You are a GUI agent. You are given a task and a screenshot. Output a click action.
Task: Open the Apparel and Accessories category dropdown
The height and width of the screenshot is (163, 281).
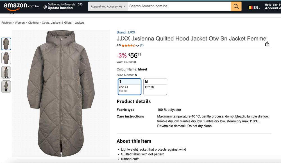click(108, 6)
